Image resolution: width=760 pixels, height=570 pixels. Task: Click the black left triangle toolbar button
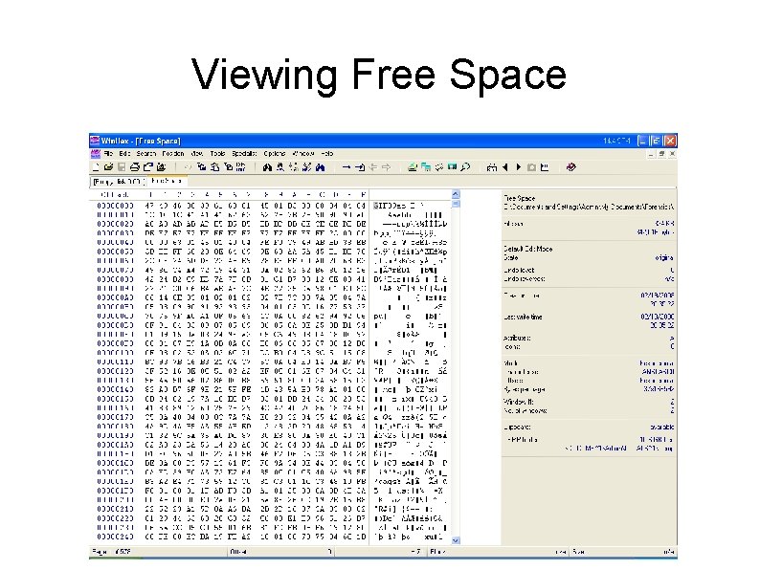[505, 167]
